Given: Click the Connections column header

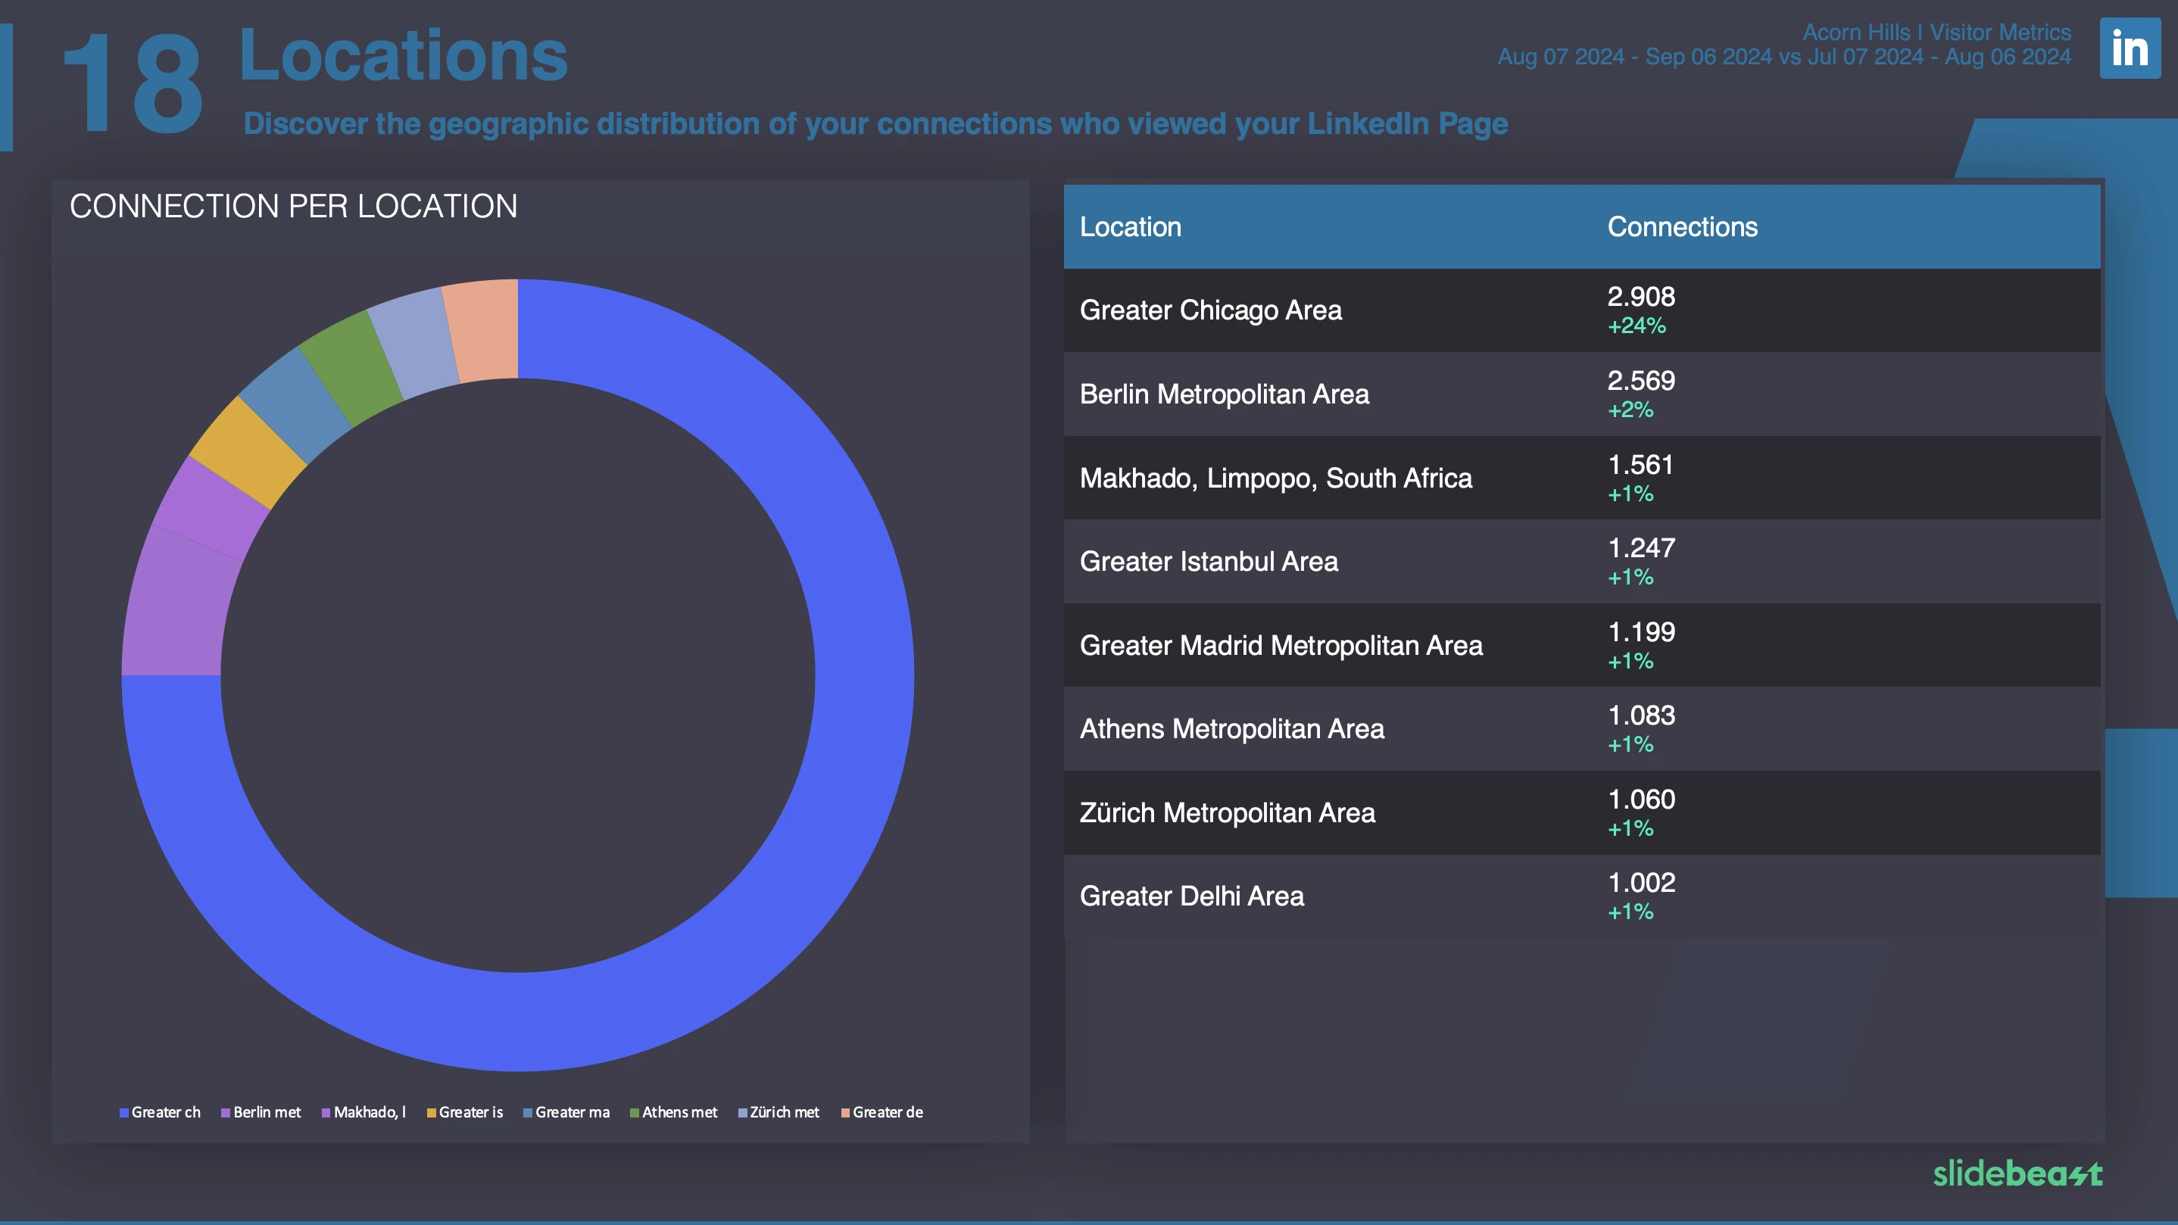Looking at the screenshot, I should [1682, 226].
